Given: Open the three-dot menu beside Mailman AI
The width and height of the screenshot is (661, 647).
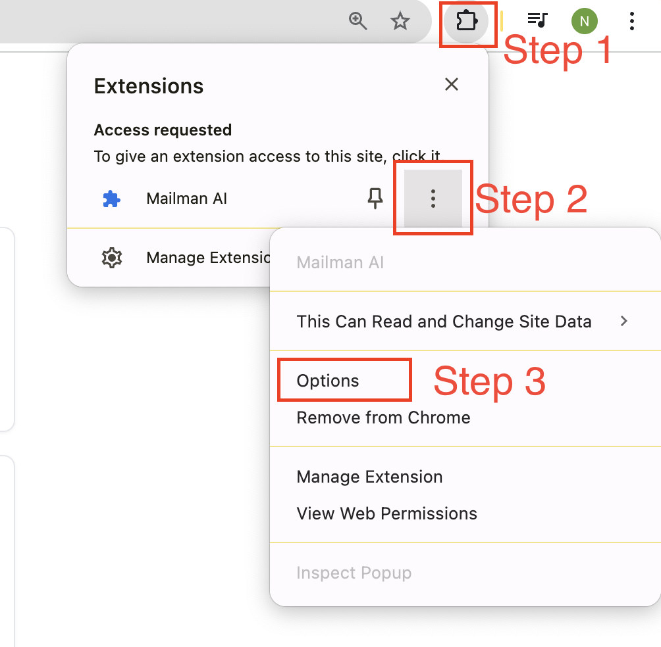Looking at the screenshot, I should point(433,198).
